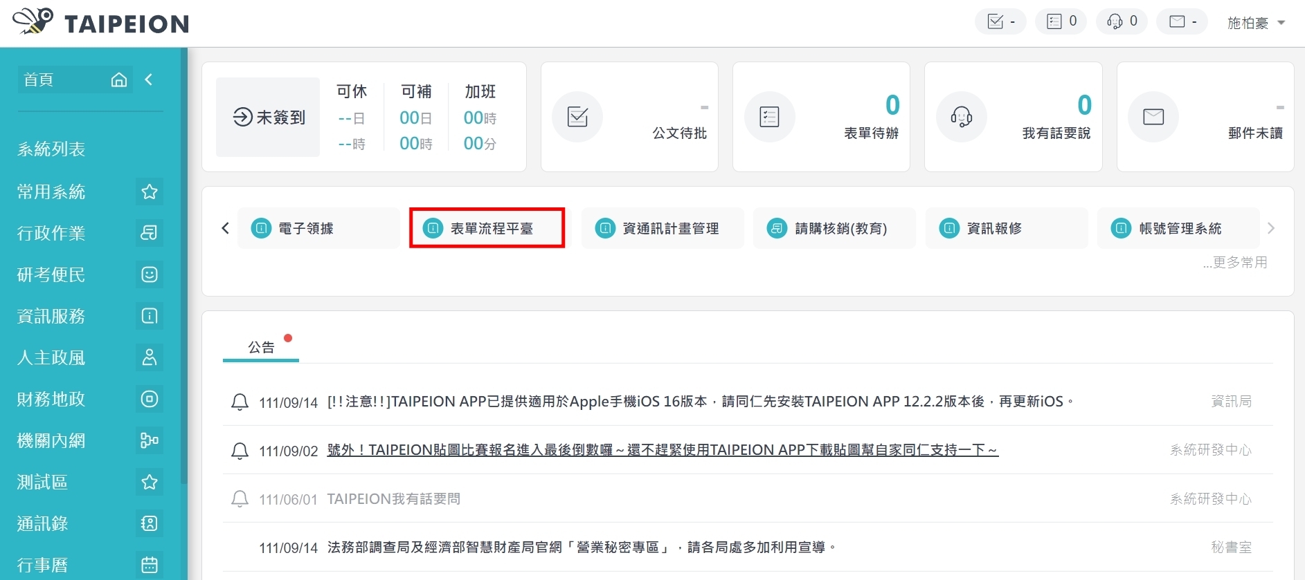Click the person icon next to 人主政風
1305x580 pixels.
(x=150, y=357)
